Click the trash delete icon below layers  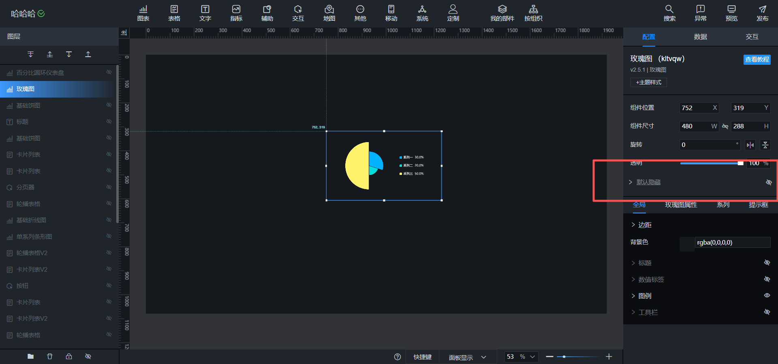click(x=49, y=356)
